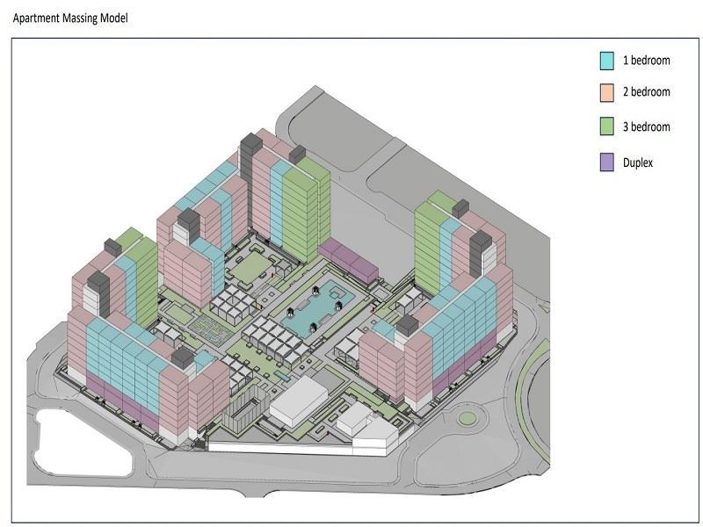Click the green 3 bedroom legend swatch

tap(606, 126)
